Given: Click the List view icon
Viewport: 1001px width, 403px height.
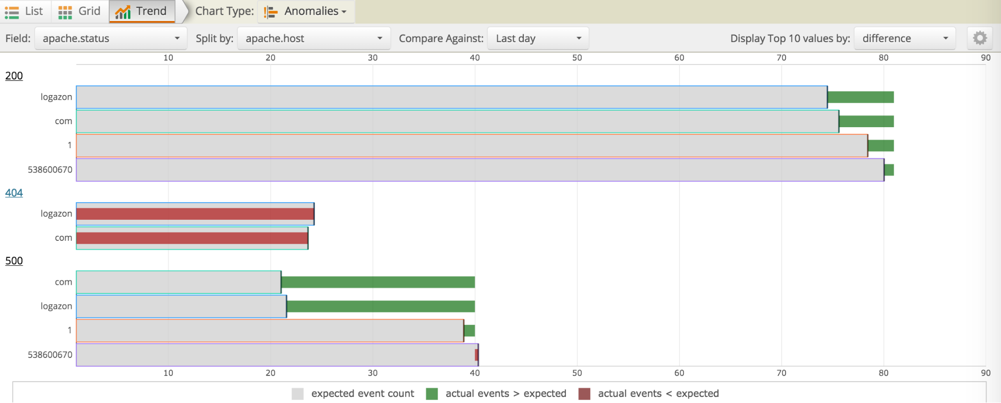Looking at the screenshot, I should pyautogui.click(x=12, y=12).
